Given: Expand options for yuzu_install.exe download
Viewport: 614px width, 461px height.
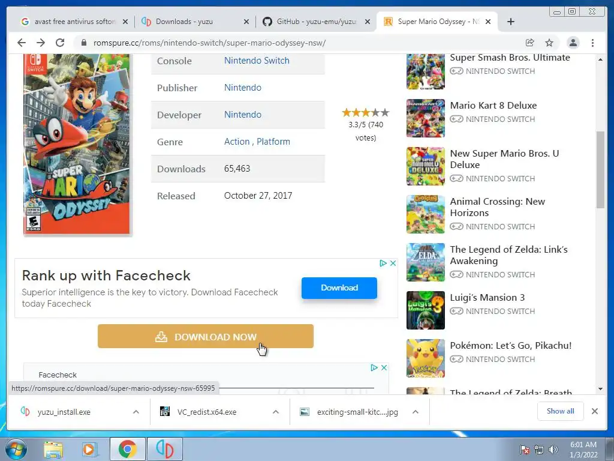Looking at the screenshot, I should point(136,412).
